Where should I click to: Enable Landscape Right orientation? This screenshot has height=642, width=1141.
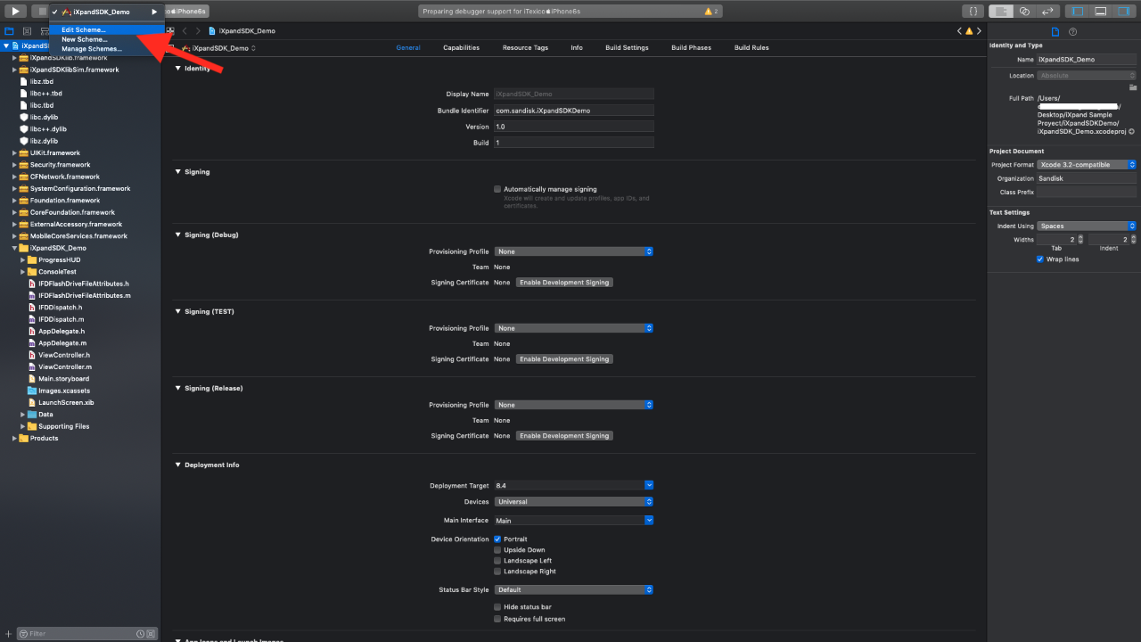point(497,572)
